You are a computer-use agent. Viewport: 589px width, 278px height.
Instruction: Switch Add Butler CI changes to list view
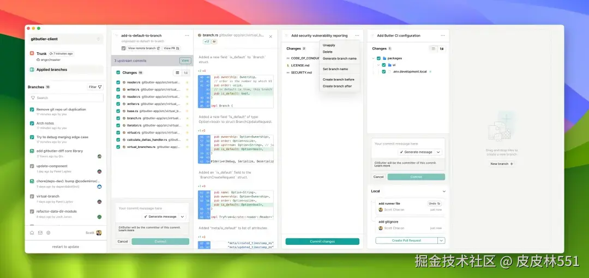(x=434, y=49)
